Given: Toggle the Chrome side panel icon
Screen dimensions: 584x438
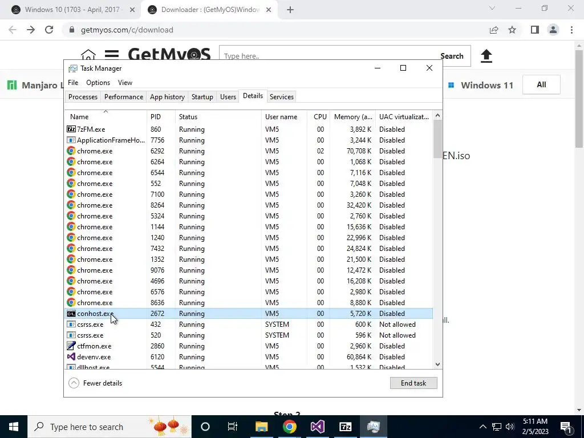Looking at the screenshot, I should pyautogui.click(x=535, y=30).
